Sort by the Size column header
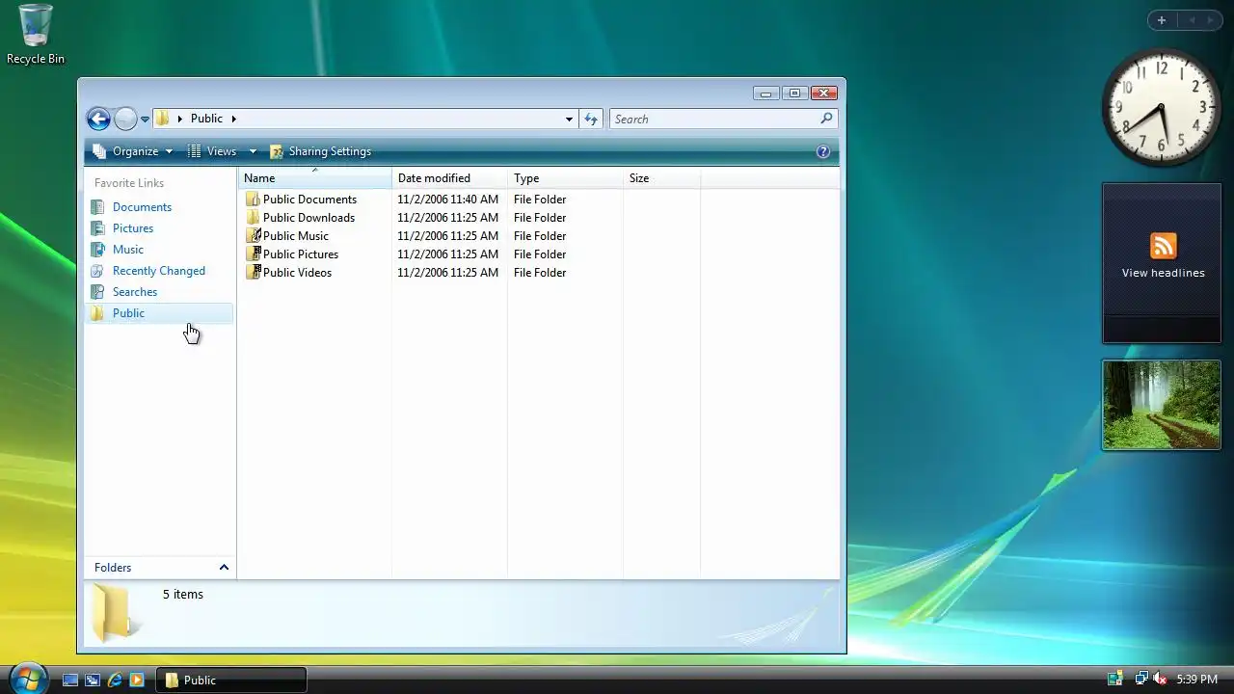 tap(661, 178)
